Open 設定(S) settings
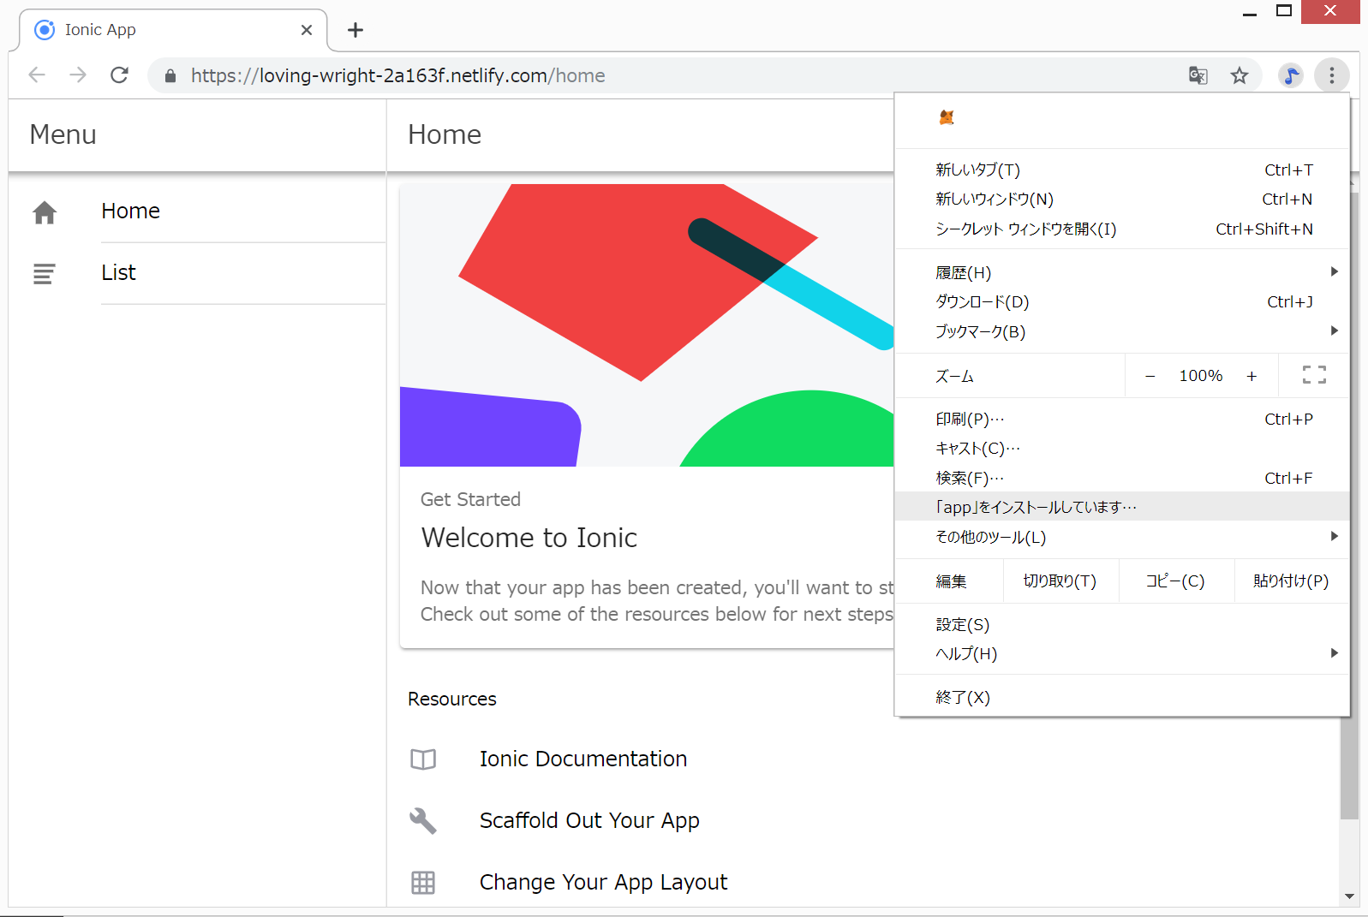Image resolution: width=1368 pixels, height=917 pixels. click(x=1122, y=624)
